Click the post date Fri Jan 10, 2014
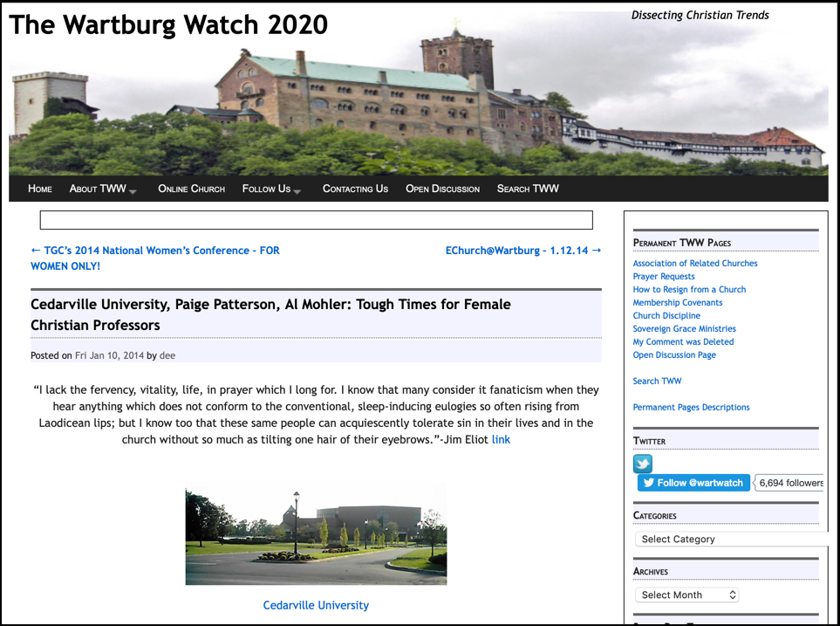Viewport: 840px width, 626px height. coord(109,355)
